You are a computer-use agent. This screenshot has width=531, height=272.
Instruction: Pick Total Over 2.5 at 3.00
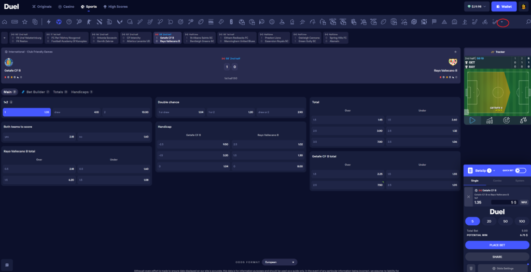tap(348, 131)
